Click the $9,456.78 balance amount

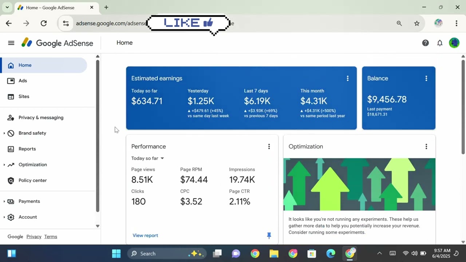[387, 99]
